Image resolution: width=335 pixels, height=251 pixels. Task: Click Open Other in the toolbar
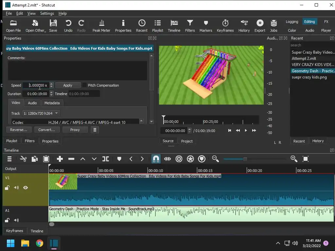[35, 26]
